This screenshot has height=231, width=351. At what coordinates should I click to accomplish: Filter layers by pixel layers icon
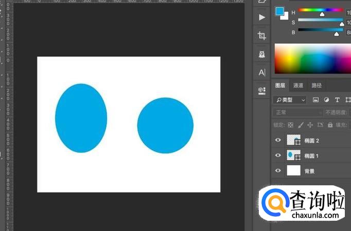click(315, 100)
